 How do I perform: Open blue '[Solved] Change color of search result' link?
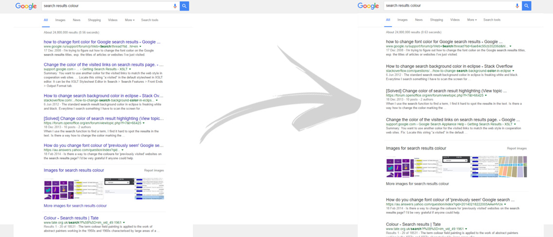coord(104,118)
